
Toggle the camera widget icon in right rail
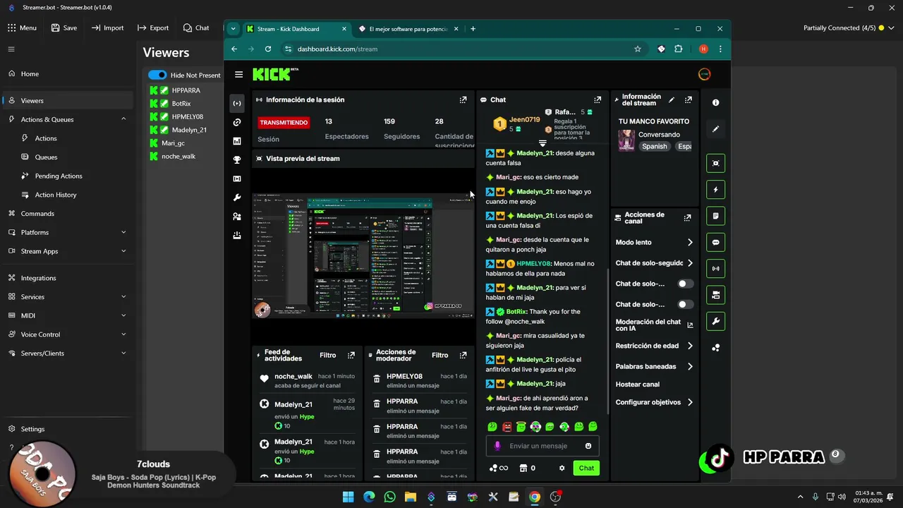point(715,295)
